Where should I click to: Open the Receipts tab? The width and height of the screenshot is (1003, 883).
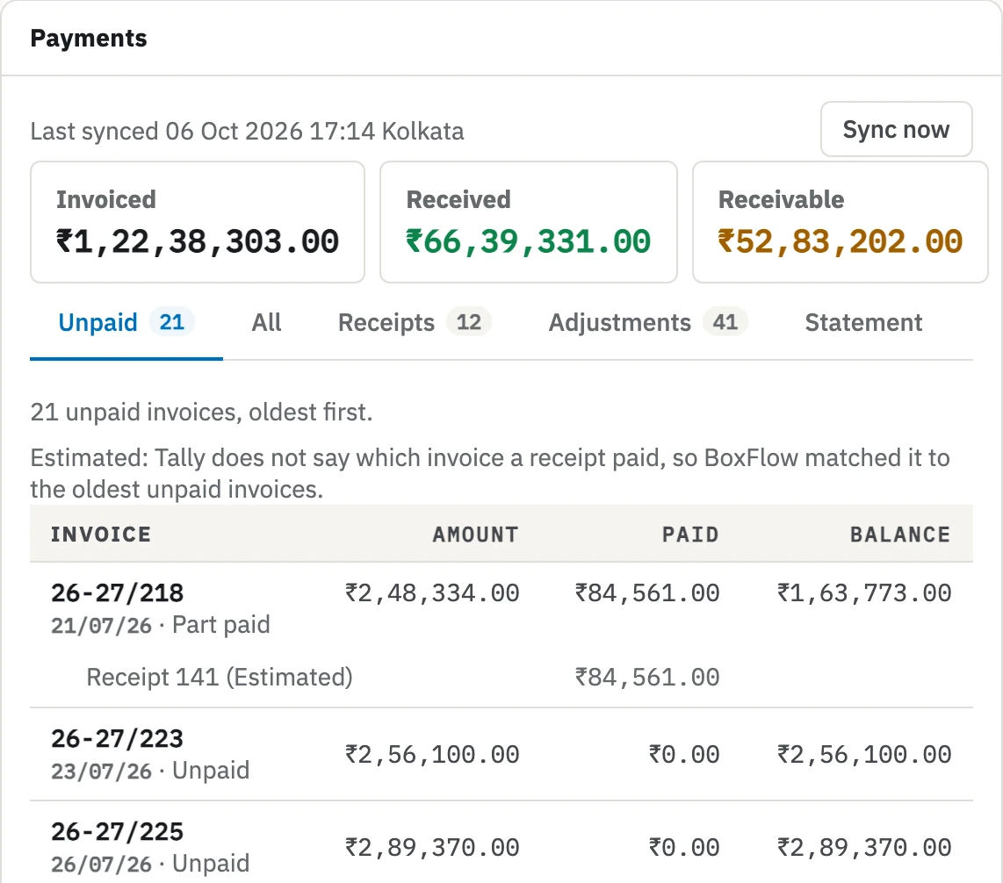415,322
